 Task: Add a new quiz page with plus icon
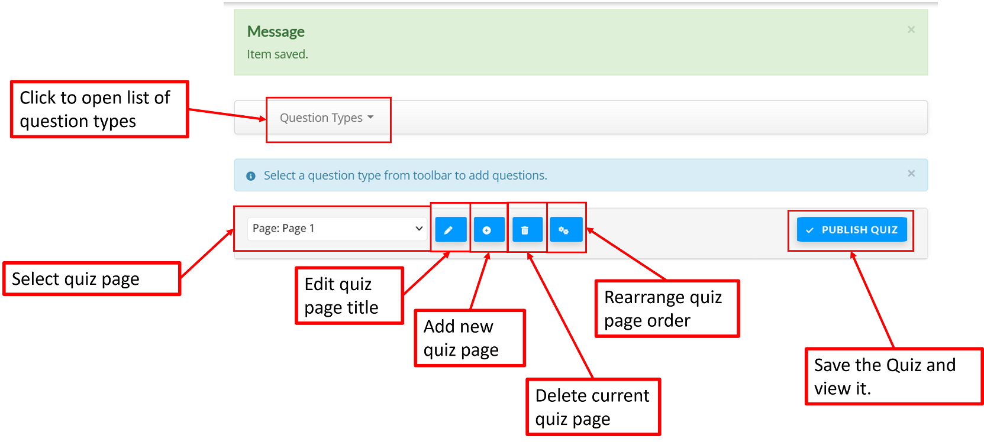coord(489,229)
